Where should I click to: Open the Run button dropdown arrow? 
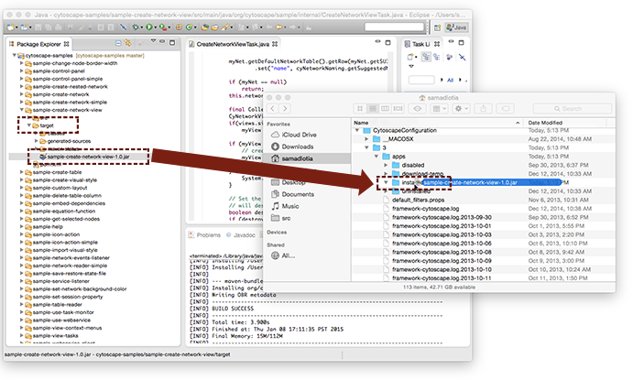pyautogui.click(x=155, y=27)
